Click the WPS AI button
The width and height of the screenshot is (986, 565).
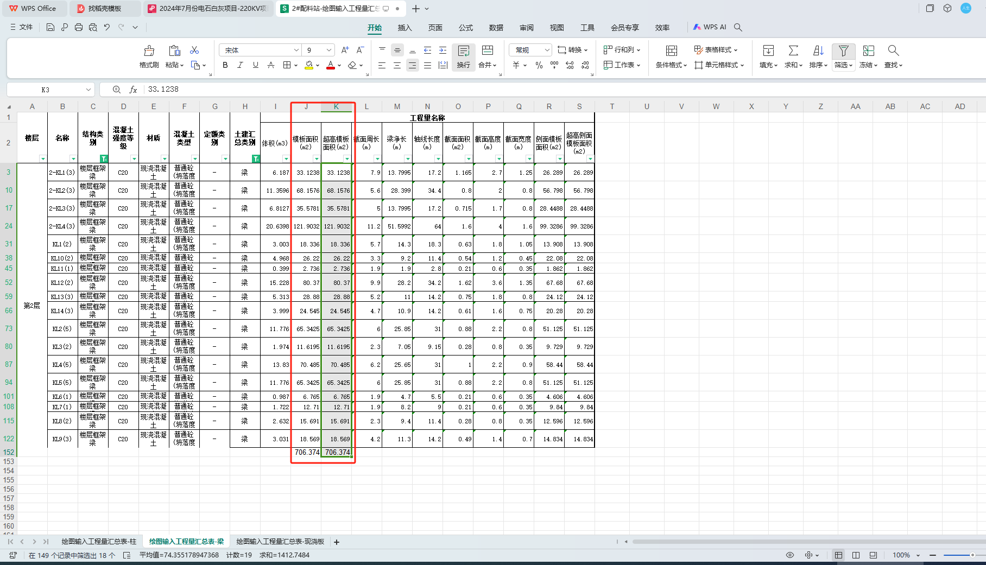point(710,27)
